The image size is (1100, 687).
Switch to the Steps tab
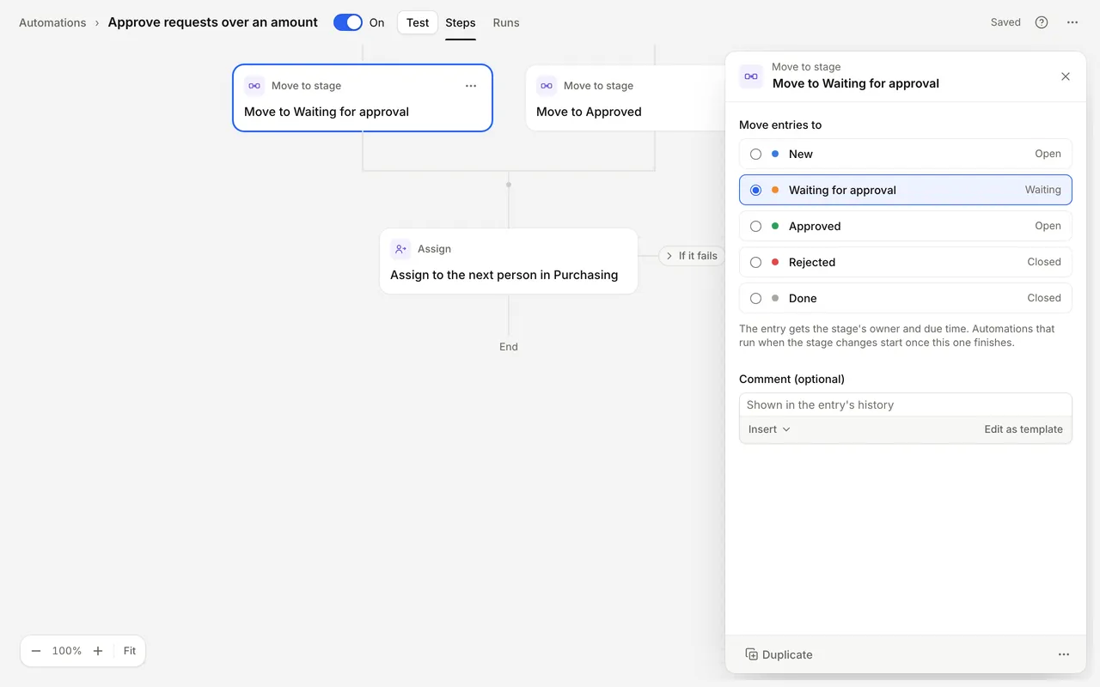pyautogui.click(x=461, y=22)
